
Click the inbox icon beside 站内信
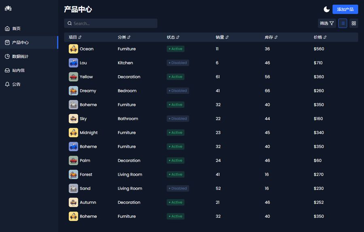point(7,71)
